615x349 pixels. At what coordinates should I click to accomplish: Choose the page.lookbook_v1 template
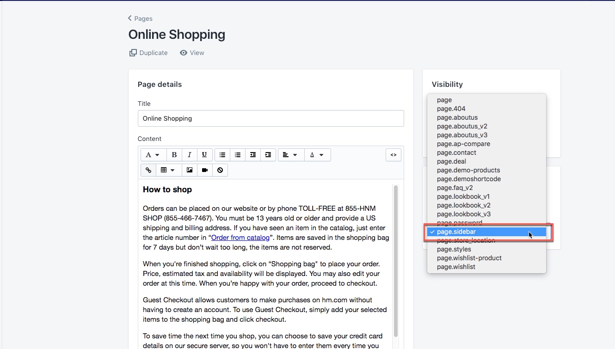[486, 196]
